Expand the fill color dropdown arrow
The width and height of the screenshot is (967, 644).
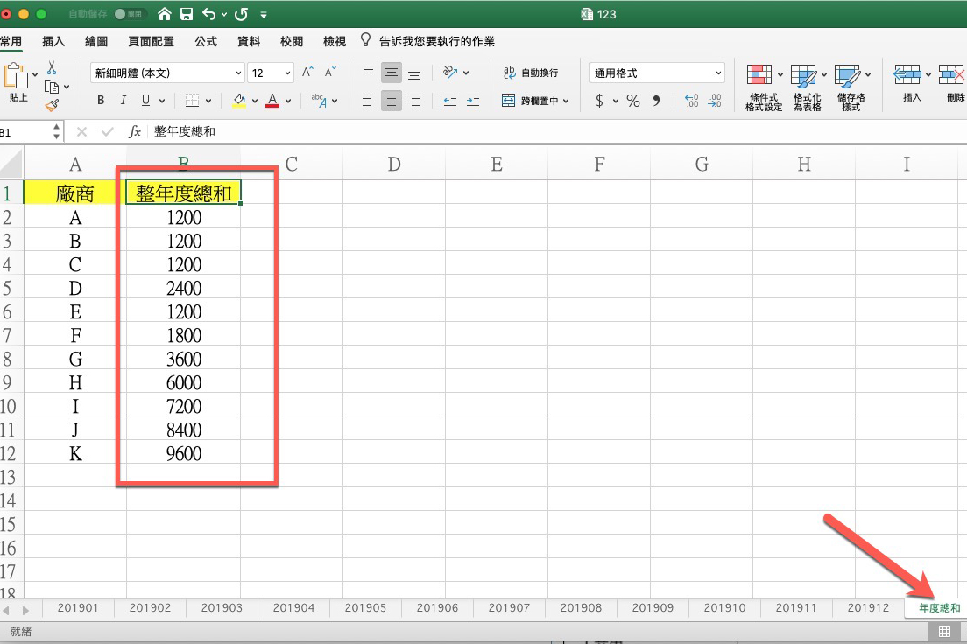pos(255,101)
